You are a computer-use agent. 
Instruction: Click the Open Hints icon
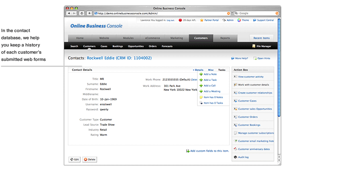pos(254,58)
